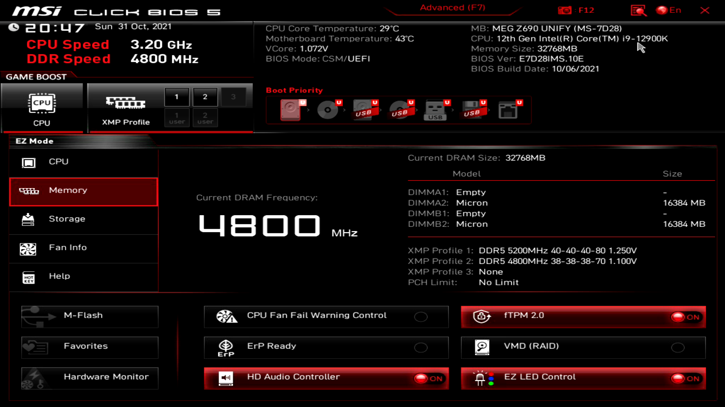Screen dimensions: 725x407
Task: Open the BIOS search magnifier icon
Action: [639, 10]
